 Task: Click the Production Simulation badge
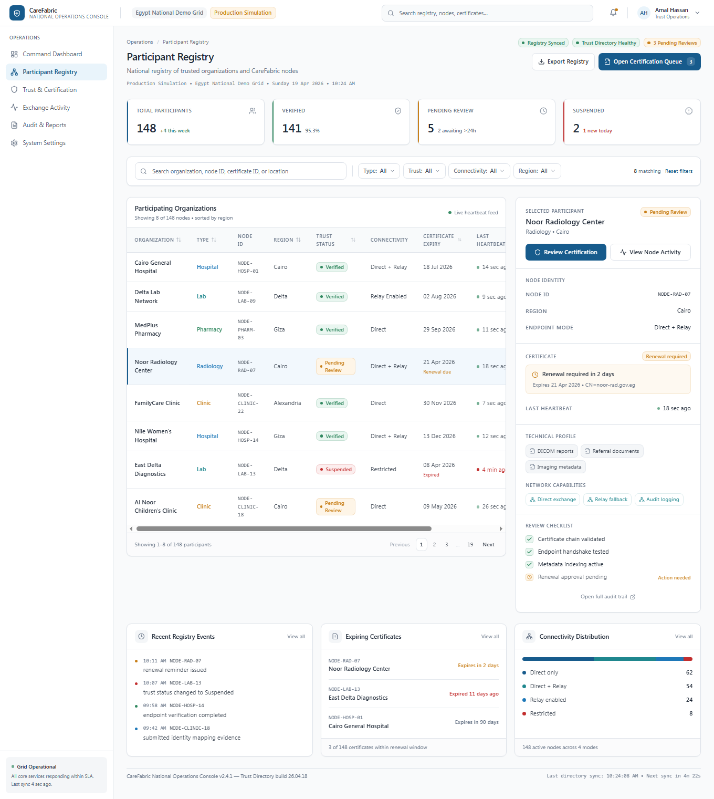point(243,13)
